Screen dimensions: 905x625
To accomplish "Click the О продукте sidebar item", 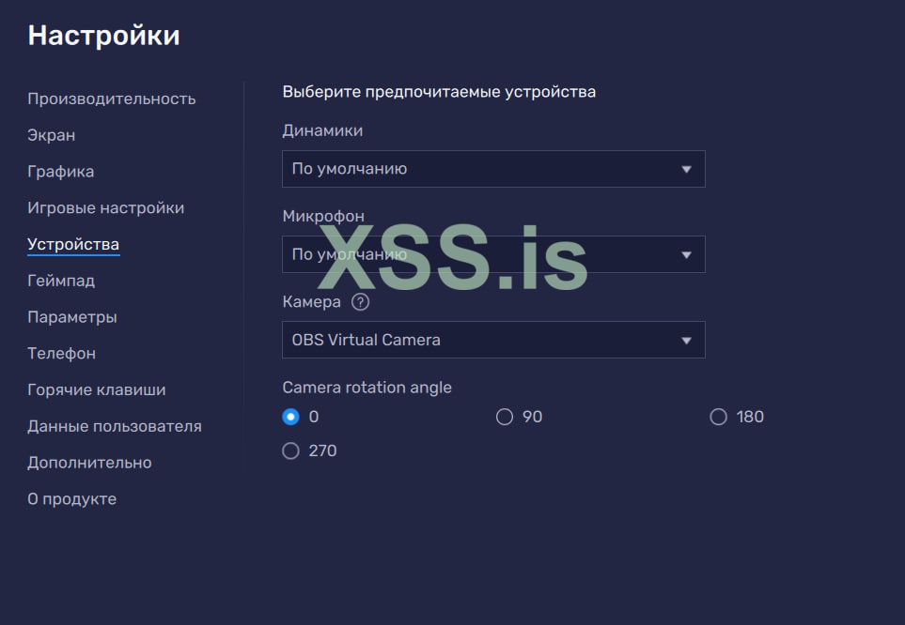I will 71,499.
